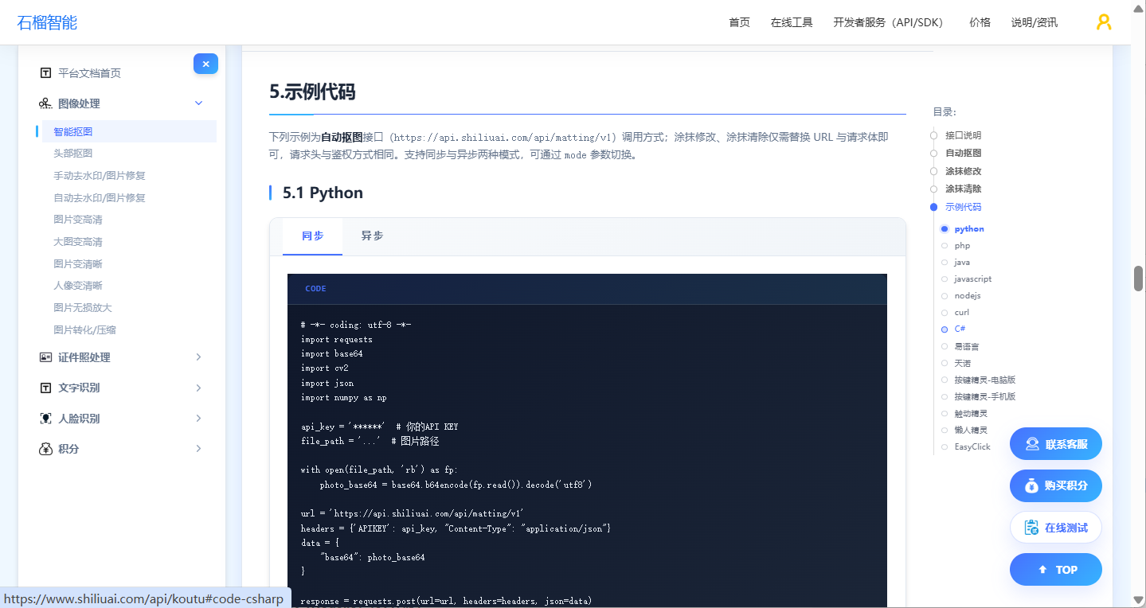This screenshot has width=1146, height=608.
Task: Click the TOP button
Action: tap(1056, 570)
